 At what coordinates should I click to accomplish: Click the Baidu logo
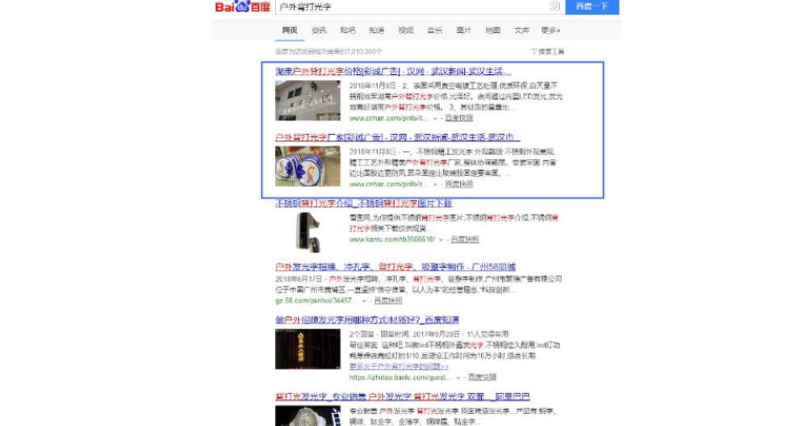[241, 7]
